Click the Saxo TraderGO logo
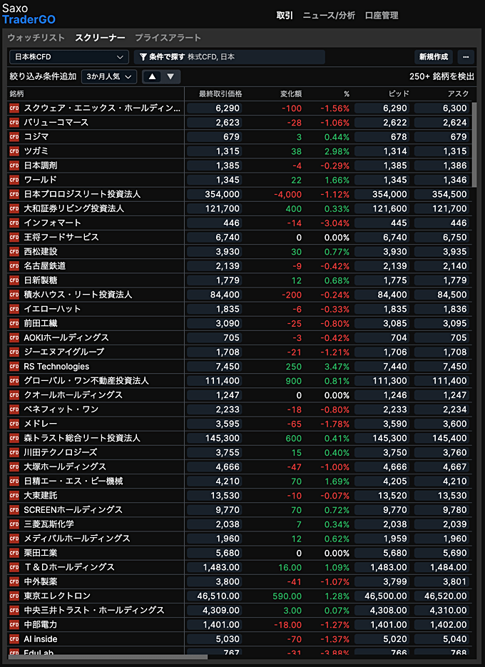The height and width of the screenshot is (667, 485). 29,14
